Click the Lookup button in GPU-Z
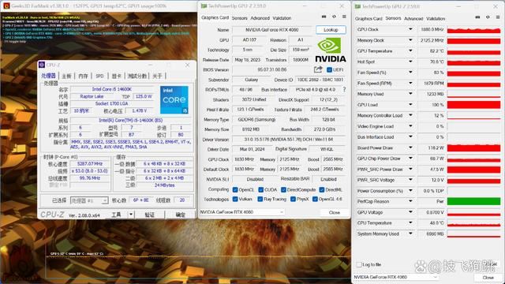505x284 pixels. (331, 30)
